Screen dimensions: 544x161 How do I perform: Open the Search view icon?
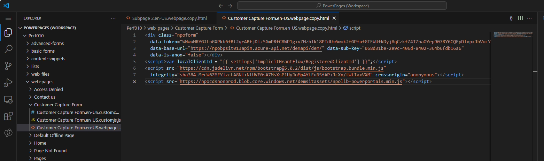pyautogui.click(x=8, y=49)
